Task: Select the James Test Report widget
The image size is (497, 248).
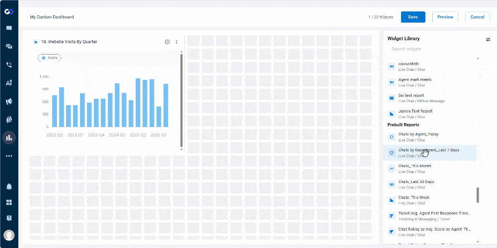Action: [x=429, y=114]
